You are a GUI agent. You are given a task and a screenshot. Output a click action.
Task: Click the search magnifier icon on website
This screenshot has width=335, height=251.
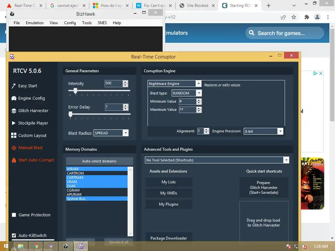252,33
